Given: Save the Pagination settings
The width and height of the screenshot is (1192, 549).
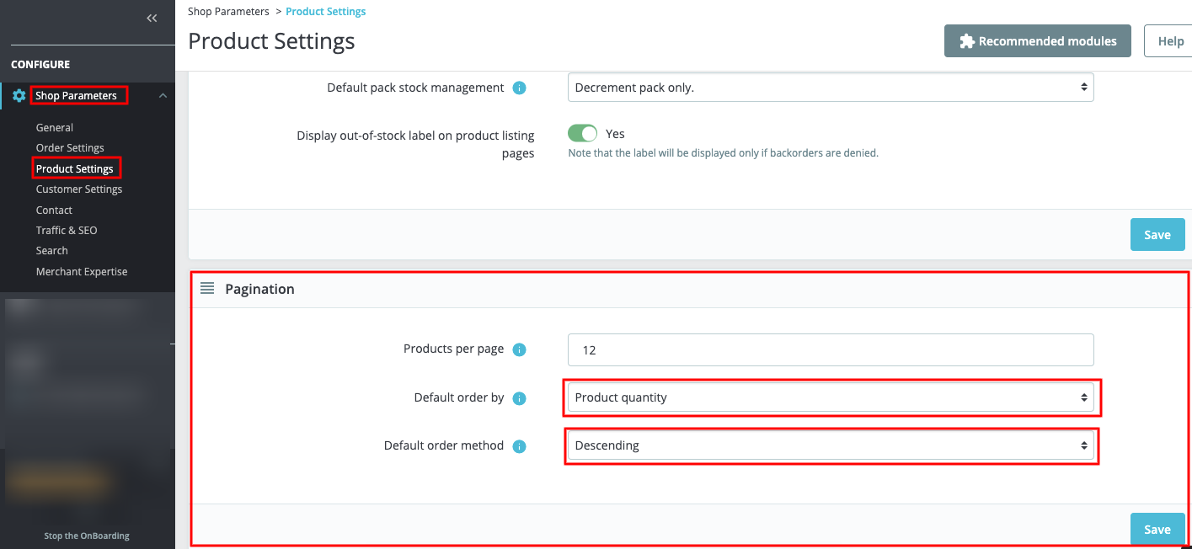Looking at the screenshot, I should click(x=1157, y=530).
